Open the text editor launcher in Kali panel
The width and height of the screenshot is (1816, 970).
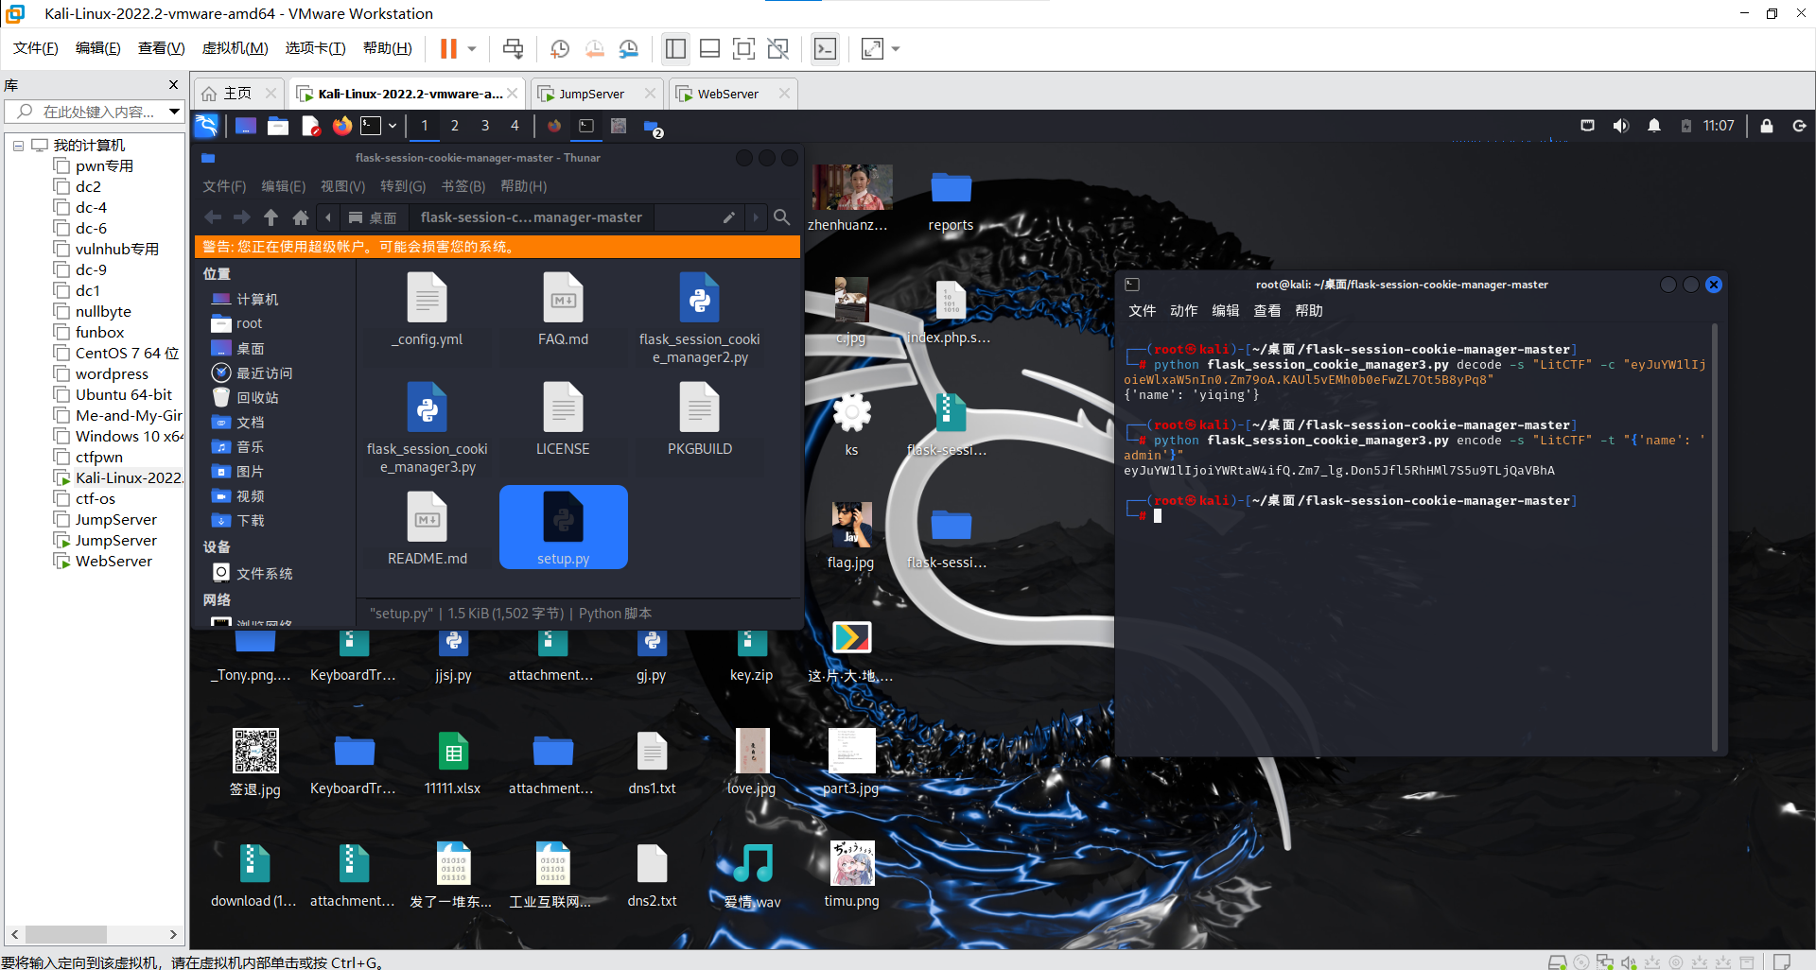coord(310,126)
